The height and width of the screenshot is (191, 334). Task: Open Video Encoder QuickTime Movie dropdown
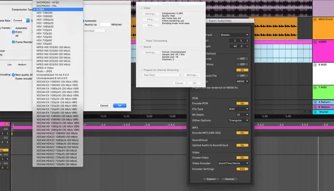click(233, 163)
